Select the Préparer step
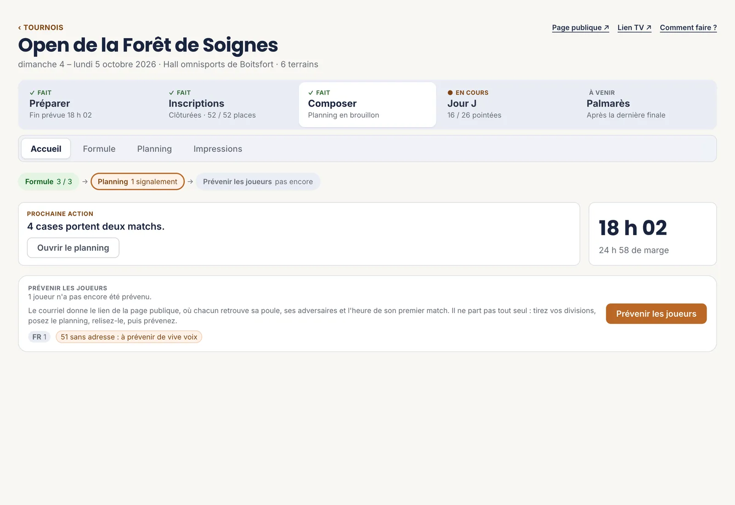 pos(88,105)
